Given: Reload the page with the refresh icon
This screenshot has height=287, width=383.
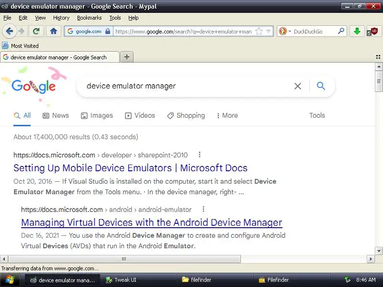Looking at the screenshot, I should [x=36, y=31].
